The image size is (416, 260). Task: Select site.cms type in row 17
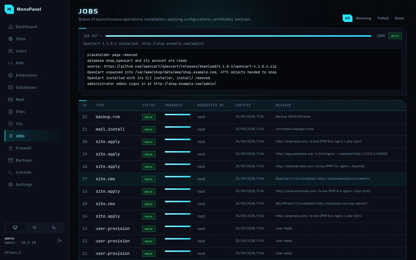pos(105,179)
